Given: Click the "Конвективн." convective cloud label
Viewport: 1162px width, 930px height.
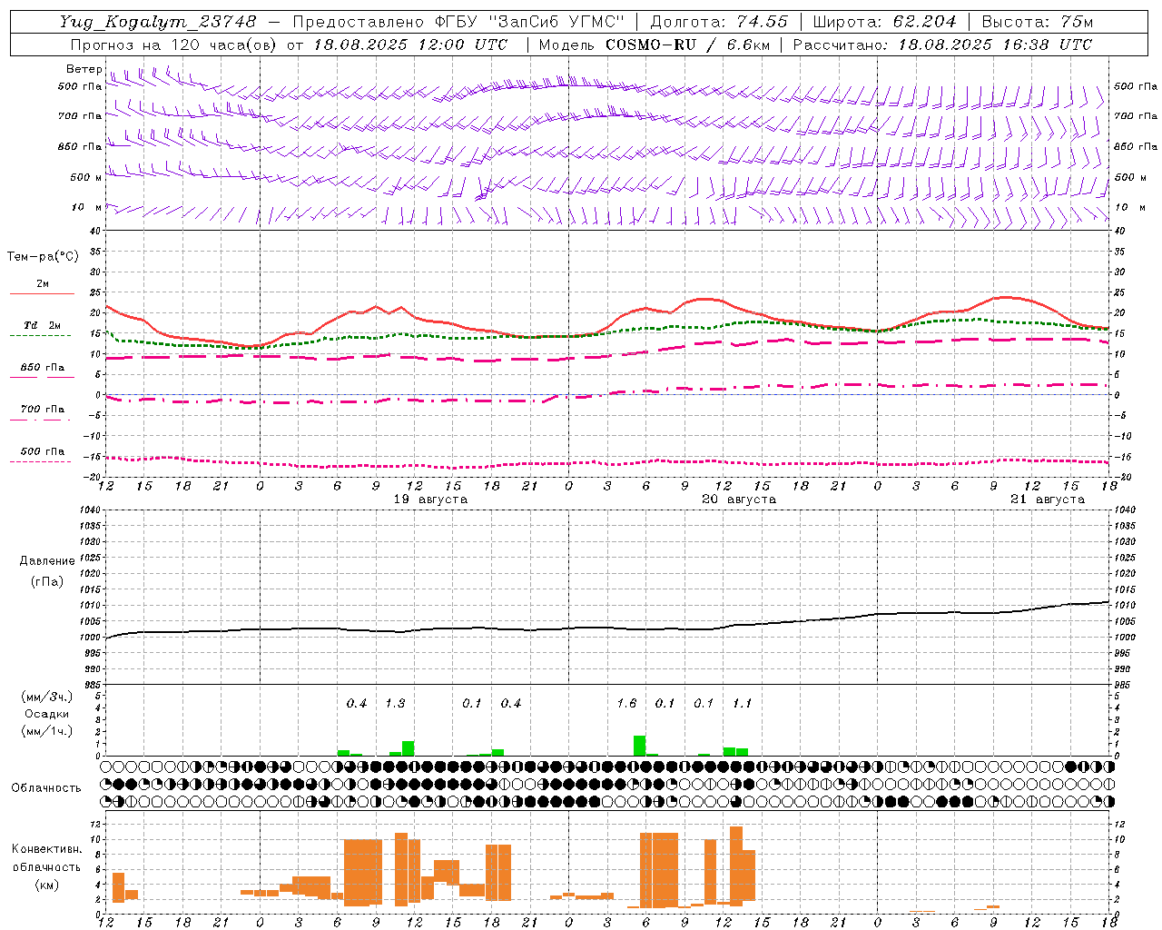Looking at the screenshot, I should (x=46, y=849).
